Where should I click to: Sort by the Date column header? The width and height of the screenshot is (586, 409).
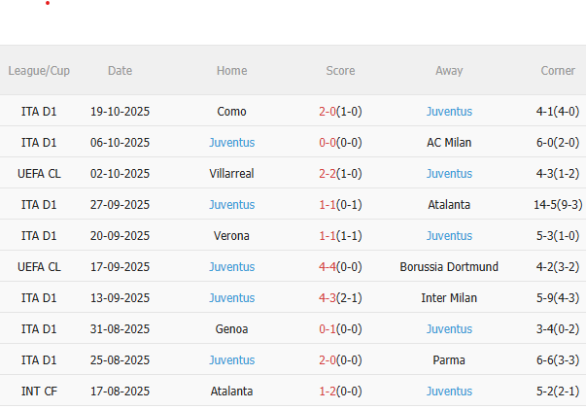121,71
